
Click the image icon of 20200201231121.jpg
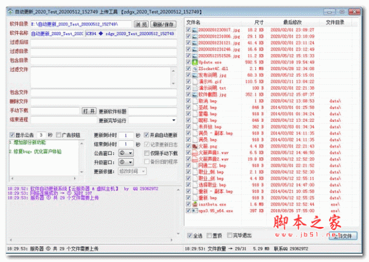[194, 43]
